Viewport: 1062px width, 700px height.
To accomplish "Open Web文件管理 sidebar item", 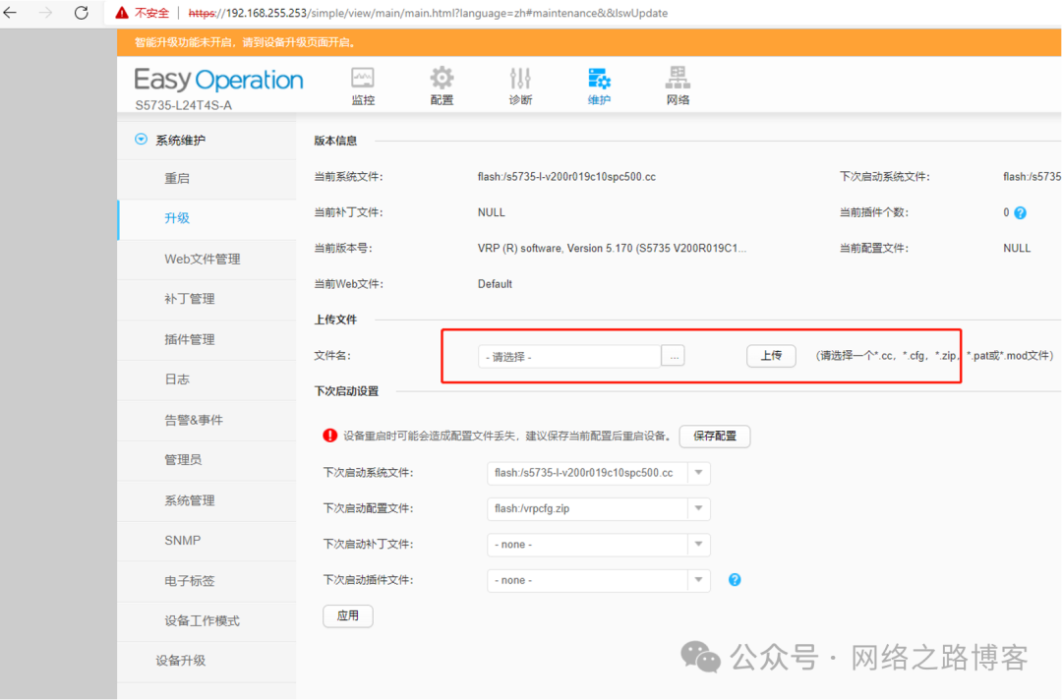I will [202, 260].
